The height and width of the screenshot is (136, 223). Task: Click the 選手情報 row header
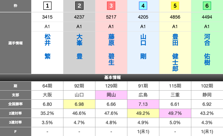(15, 43)
